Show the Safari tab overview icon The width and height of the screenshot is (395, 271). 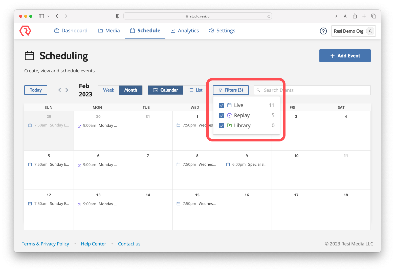[374, 16]
